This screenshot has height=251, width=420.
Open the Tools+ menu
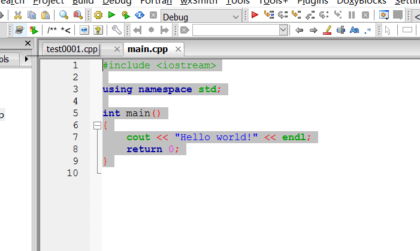click(273, 2)
